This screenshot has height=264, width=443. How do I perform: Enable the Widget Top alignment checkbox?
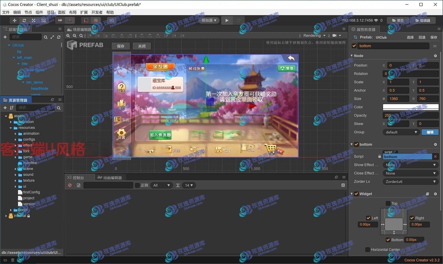pos(388,203)
